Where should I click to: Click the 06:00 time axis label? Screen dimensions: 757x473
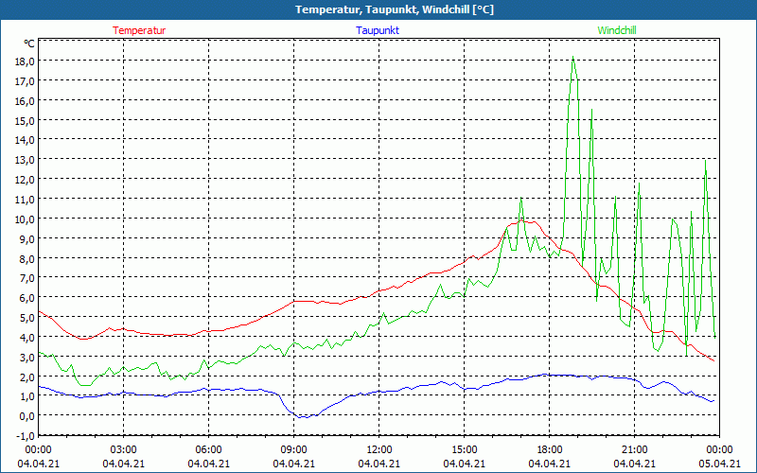pyautogui.click(x=208, y=450)
